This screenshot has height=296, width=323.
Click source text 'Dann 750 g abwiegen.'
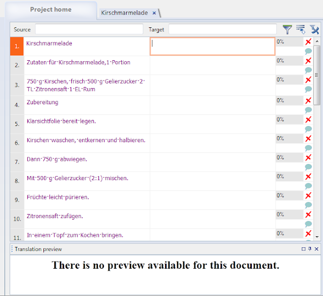[57, 159]
